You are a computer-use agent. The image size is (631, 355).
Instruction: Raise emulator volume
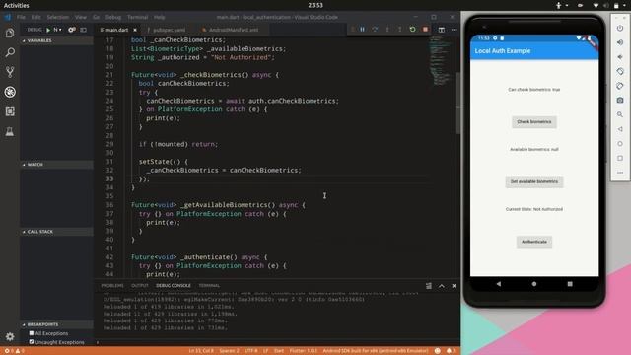[x=620, y=42]
